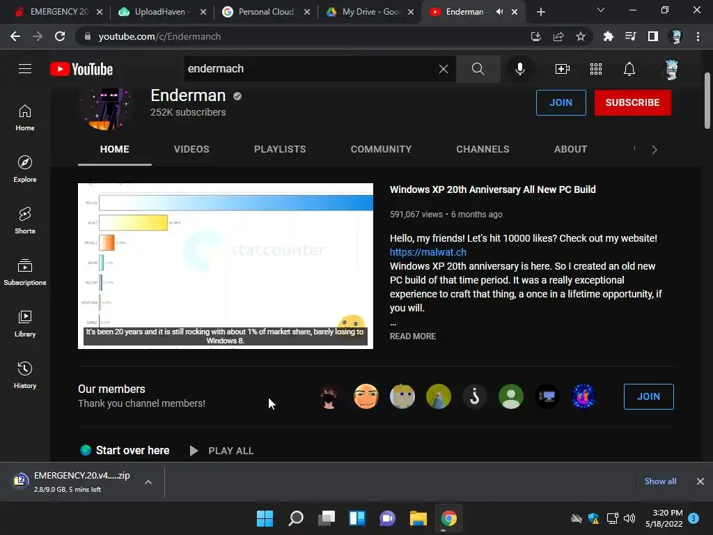Click the red SUBSCRIBE button
The height and width of the screenshot is (535, 713).
pos(632,103)
